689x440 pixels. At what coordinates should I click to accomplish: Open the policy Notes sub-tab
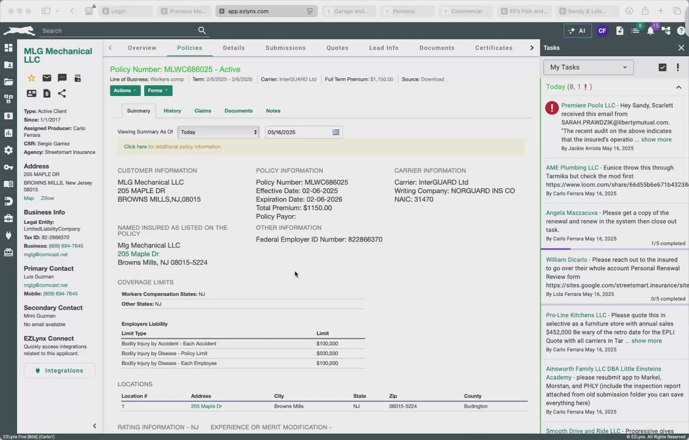point(273,111)
